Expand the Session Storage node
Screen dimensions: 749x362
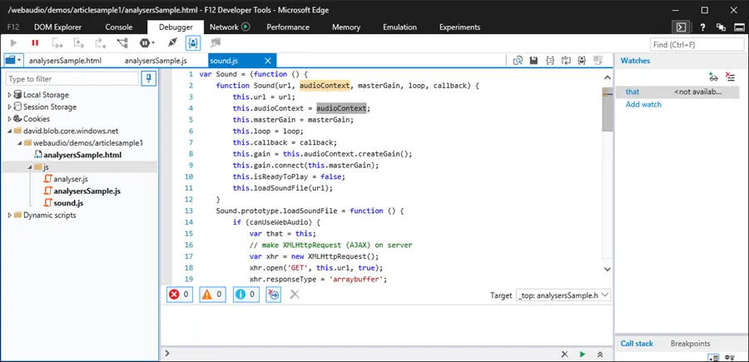(9, 107)
